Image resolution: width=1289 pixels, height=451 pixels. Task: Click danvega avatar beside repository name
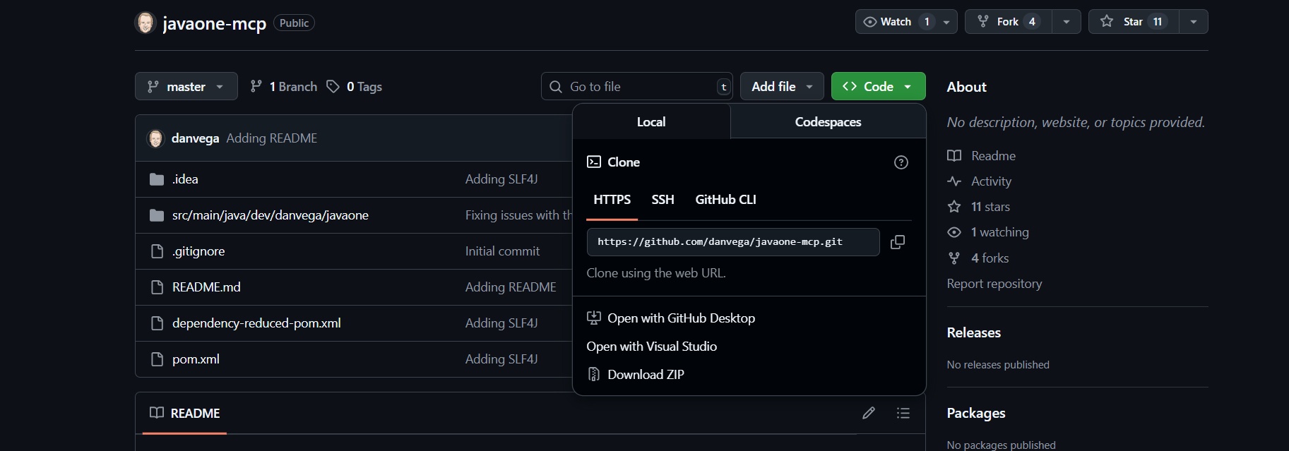pyautogui.click(x=145, y=23)
